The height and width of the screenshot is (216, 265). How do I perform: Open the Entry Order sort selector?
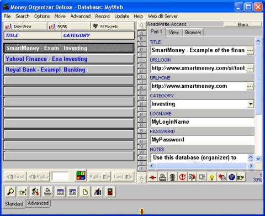(25, 26)
